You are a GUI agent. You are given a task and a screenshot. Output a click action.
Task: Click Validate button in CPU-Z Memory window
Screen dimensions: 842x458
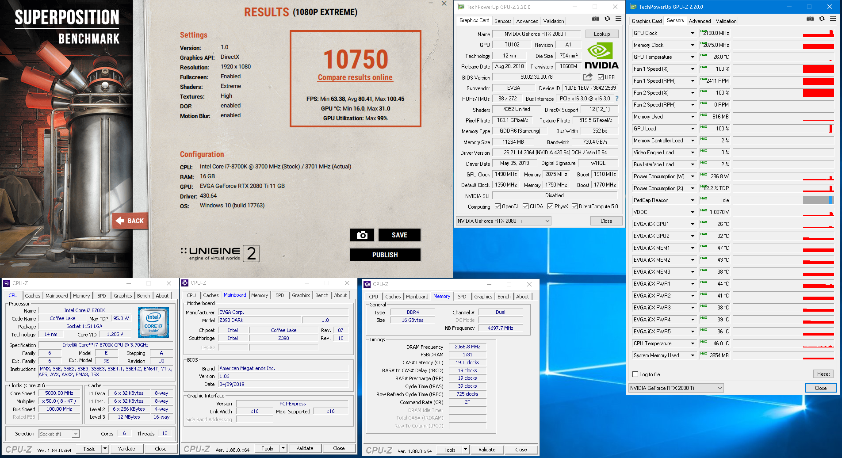coord(487,450)
